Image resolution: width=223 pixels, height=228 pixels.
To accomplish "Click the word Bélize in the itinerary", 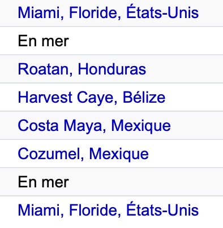I will pyautogui.click(x=144, y=97).
